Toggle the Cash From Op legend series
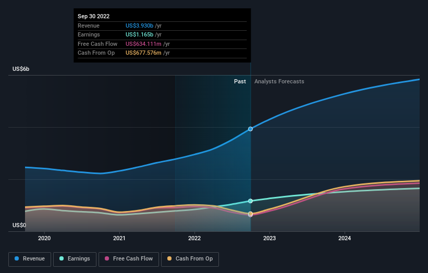The image size is (428, 273). [x=190, y=259]
